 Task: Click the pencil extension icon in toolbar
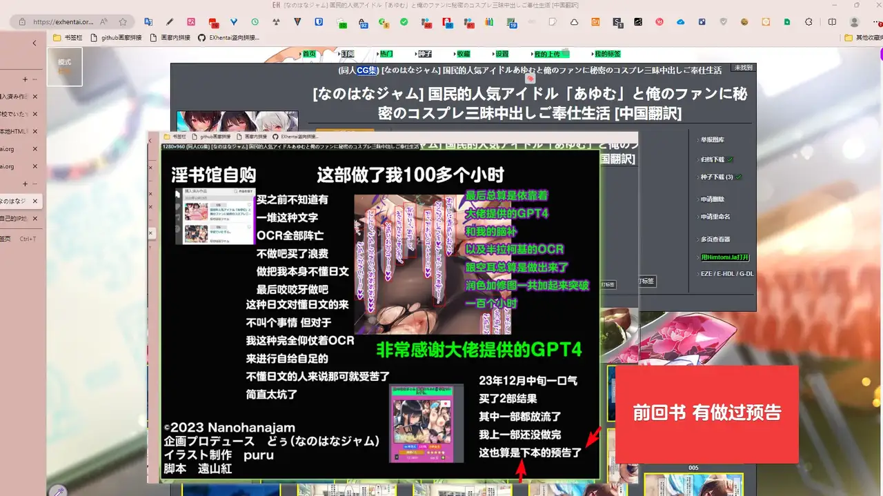pyautogui.click(x=170, y=22)
